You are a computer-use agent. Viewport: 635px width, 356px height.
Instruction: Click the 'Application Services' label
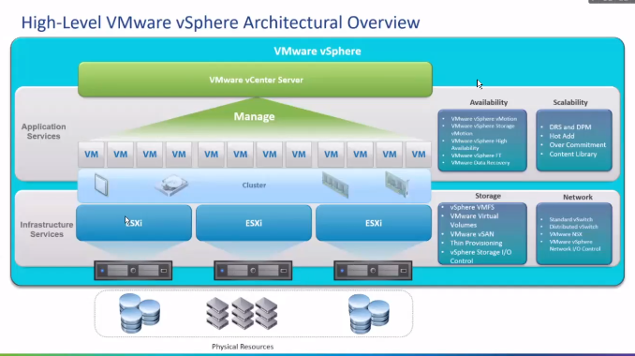[44, 131]
